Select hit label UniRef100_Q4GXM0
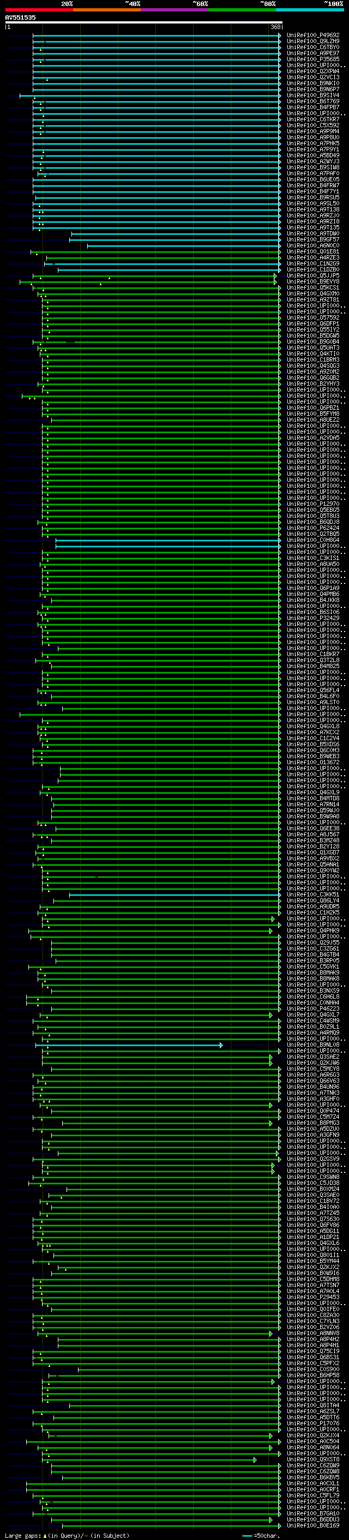Viewport: 349px width, 1540px height. (x=313, y=293)
